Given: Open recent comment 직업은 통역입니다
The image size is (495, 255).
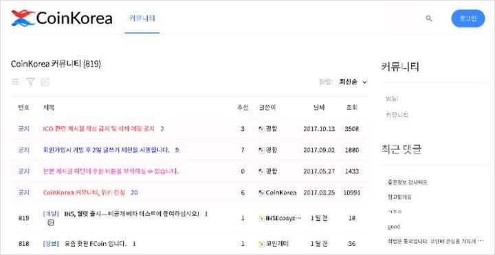Looking at the screenshot, I should click(436, 241).
